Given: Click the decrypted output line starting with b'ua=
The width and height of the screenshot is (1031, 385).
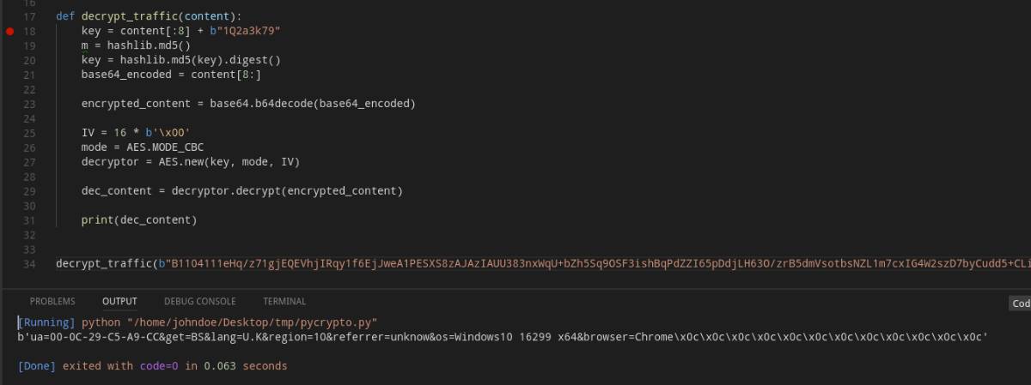Looking at the screenshot, I should (x=503, y=337).
